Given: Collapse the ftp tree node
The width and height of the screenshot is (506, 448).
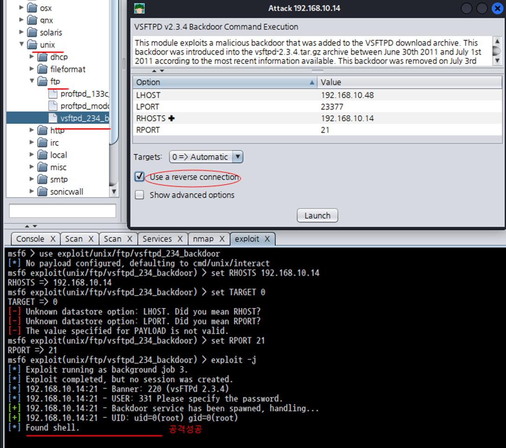Looking at the screenshot, I should [32, 81].
